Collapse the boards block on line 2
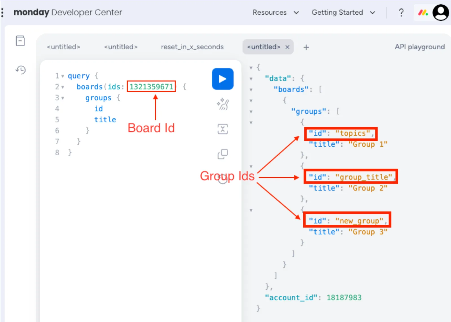The width and height of the screenshot is (451, 322). [x=63, y=87]
